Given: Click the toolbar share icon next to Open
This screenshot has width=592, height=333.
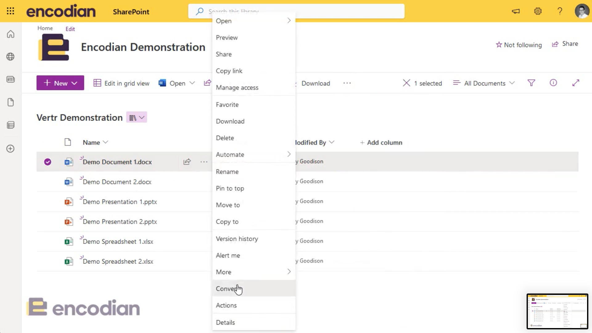Looking at the screenshot, I should point(208,83).
